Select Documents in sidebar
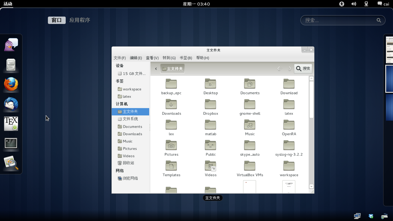 coord(130,126)
